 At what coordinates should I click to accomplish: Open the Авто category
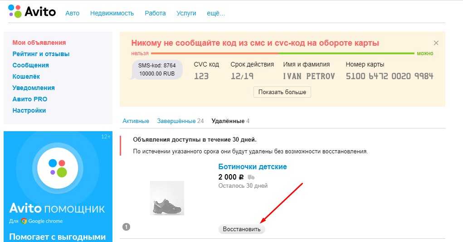click(72, 13)
